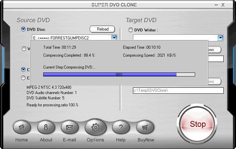Click DVD Audio channels Number: 1 line

pyautogui.click(x=52, y=93)
